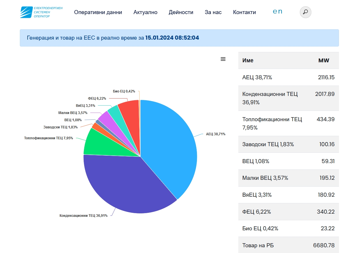Open the Дейности navigation menu
This screenshot has height=253, width=347.
[181, 12]
